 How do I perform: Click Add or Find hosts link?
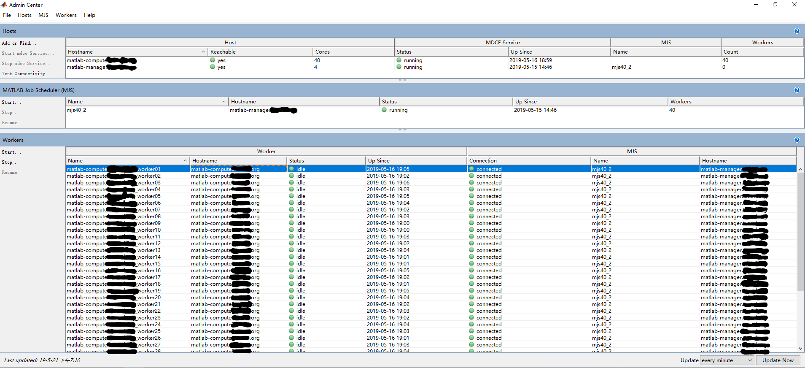(19, 43)
